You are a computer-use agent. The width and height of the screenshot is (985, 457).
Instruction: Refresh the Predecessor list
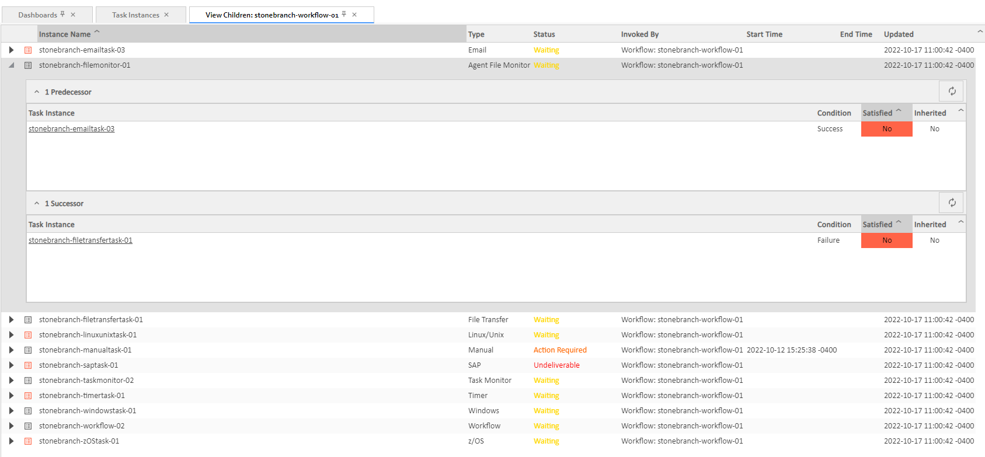[952, 91]
